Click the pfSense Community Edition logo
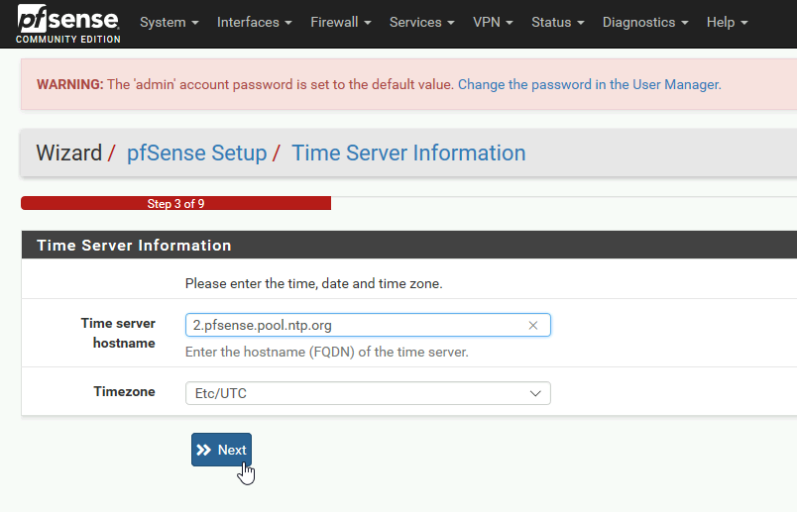This screenshot has width=797, height=512. 68,24
